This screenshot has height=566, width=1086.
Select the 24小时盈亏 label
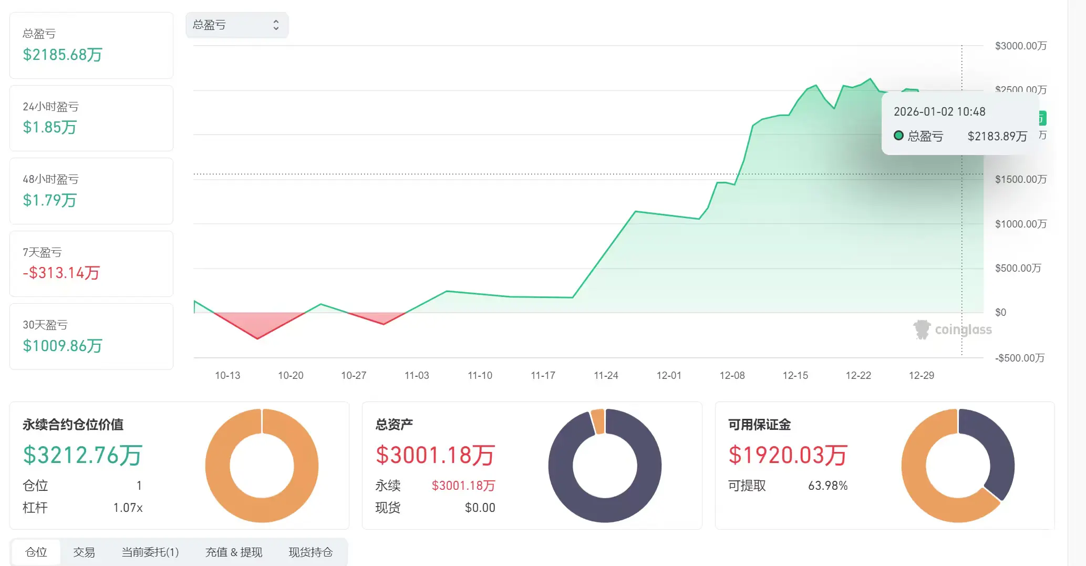(x=50, y=107)
